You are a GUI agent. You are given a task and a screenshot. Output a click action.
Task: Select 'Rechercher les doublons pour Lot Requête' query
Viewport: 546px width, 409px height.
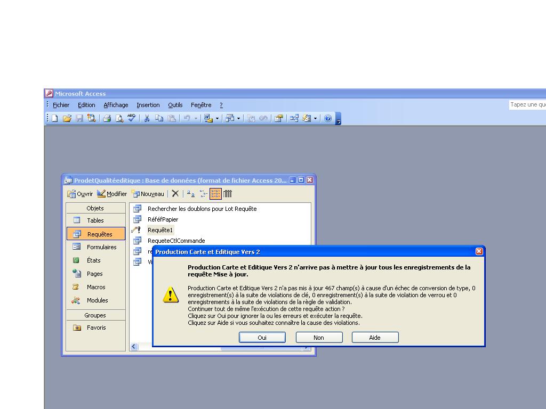pyautogui.click(x=202, y=209)
